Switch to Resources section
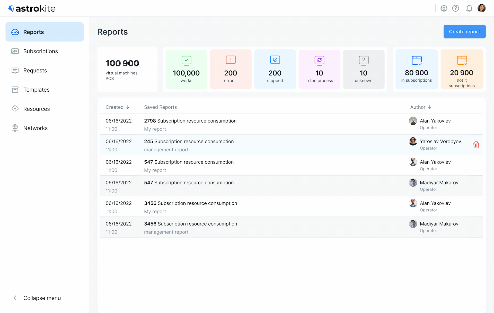 point(45,109)
